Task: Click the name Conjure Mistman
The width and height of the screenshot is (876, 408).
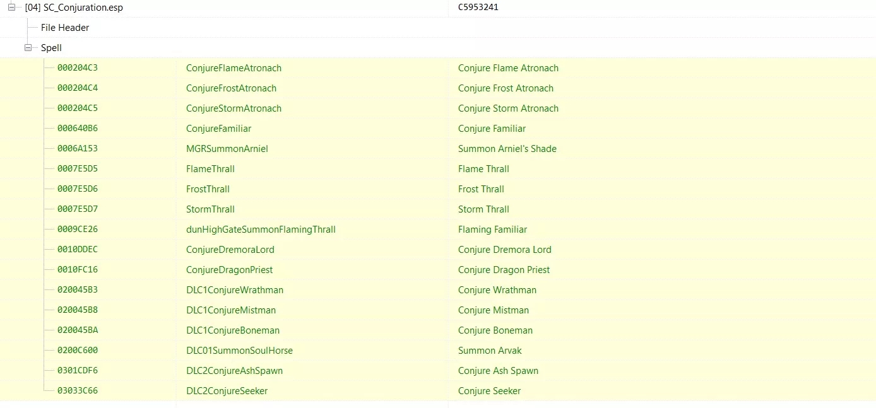Action: [x=494, y=310]
